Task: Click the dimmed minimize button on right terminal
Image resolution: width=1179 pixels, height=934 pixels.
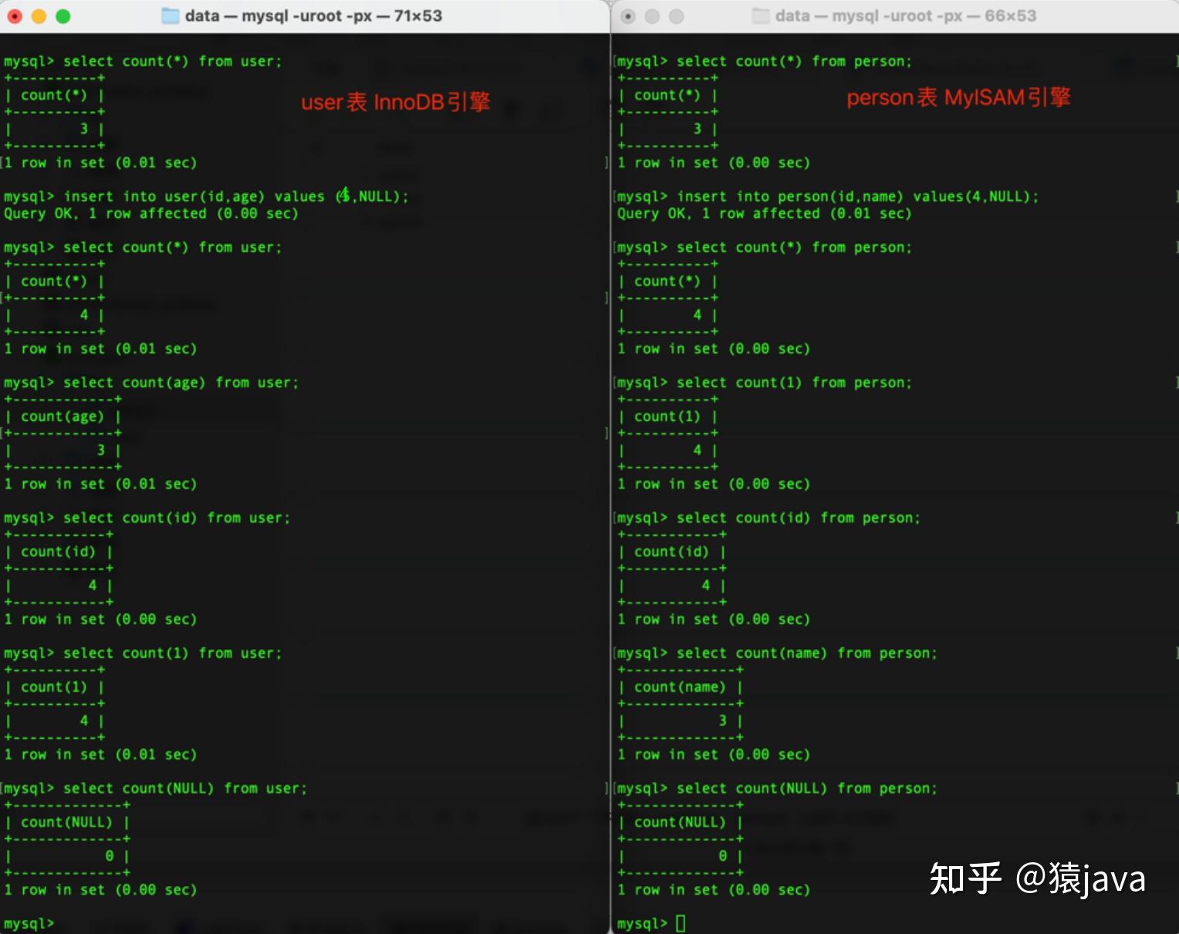Action: tap(650, 15)
